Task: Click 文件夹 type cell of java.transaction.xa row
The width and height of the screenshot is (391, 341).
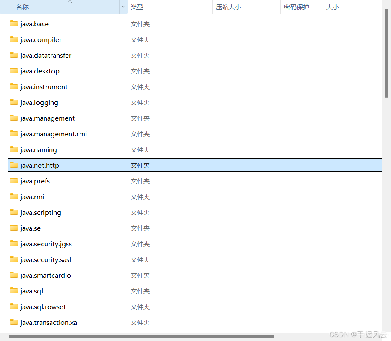Action: [140, 322]
